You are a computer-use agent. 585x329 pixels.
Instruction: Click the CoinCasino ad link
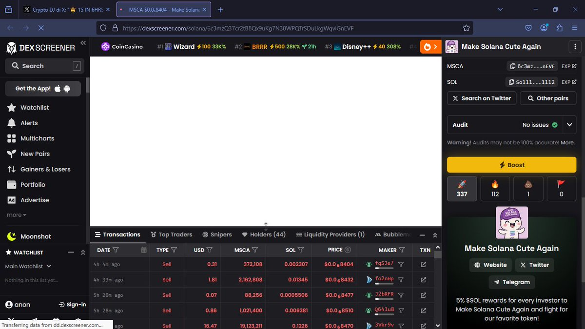click(122, 47)
